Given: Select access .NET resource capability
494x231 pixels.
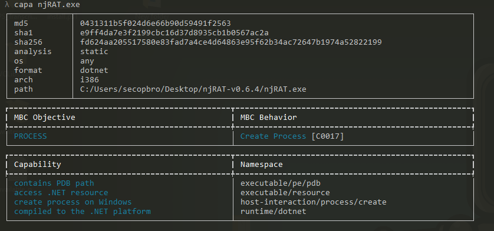Looking at the screenshot, I should click(61, 192).
